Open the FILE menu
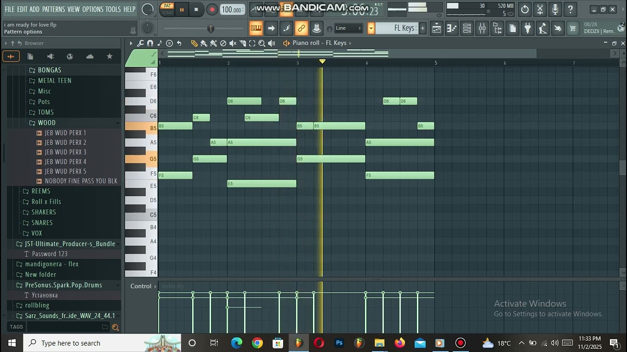 9,9
